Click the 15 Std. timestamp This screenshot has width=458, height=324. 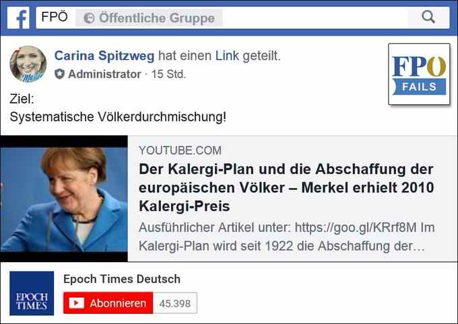coord(168,74)
